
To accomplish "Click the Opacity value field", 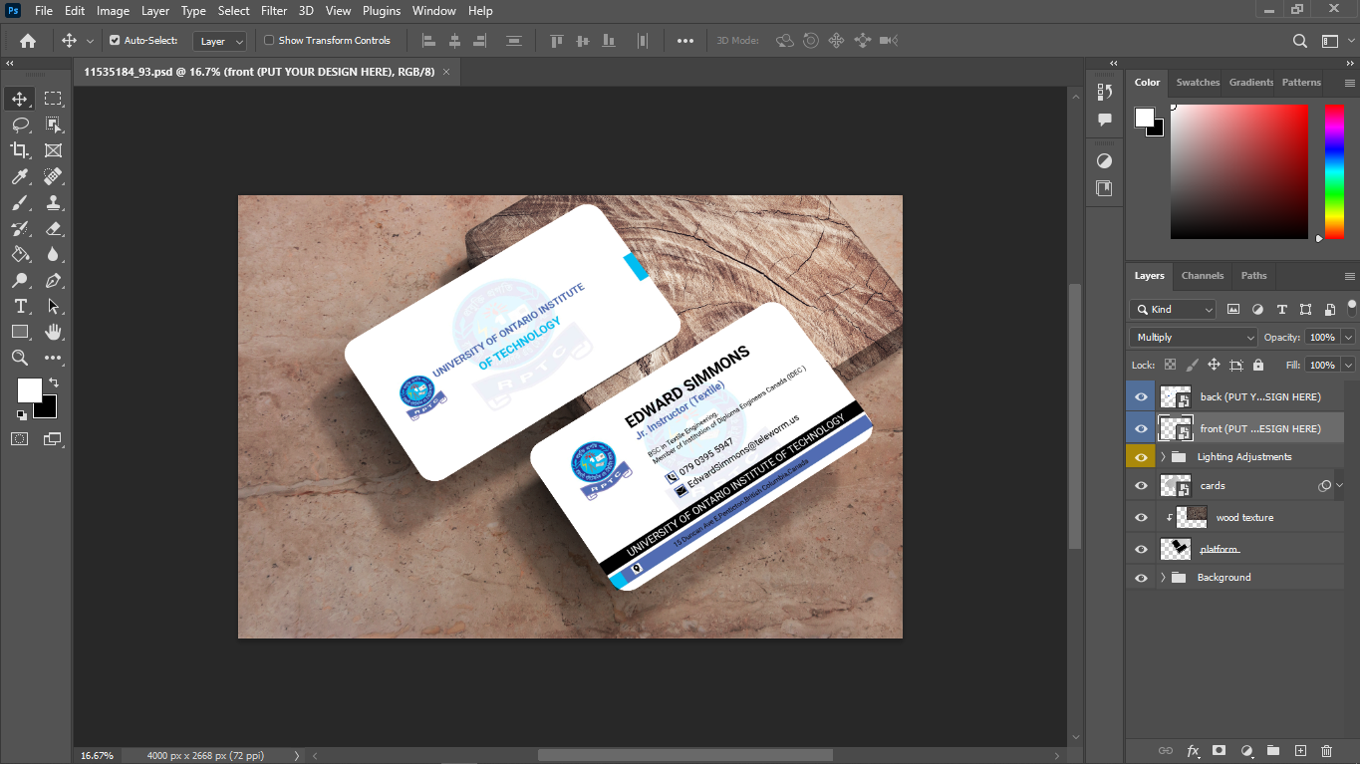I will click(x=1323, y=338).
